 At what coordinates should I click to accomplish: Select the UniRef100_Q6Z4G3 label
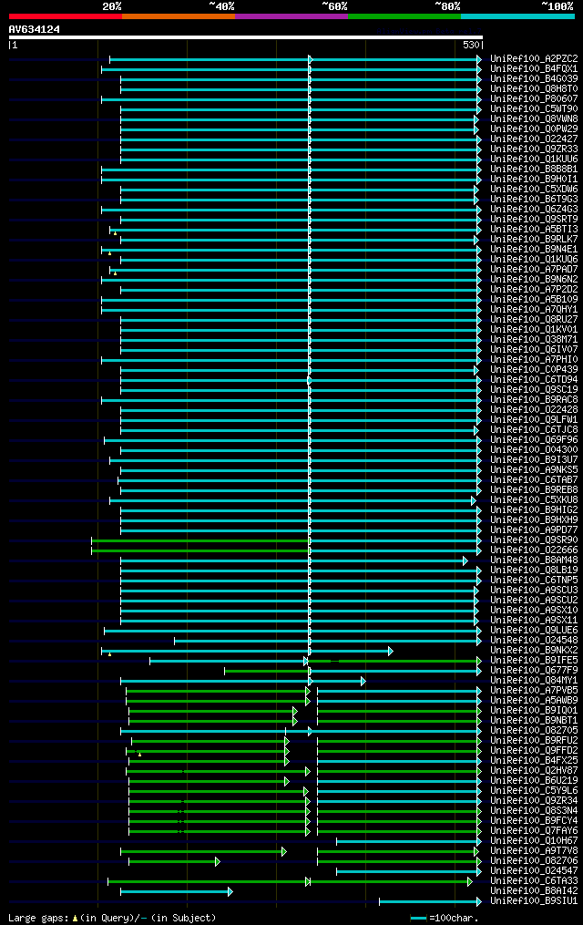(534, 210)
